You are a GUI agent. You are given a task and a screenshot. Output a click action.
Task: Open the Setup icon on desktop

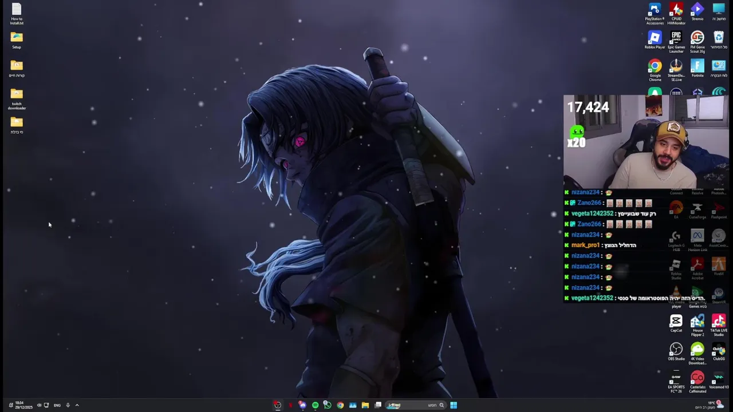pos(17,40)
